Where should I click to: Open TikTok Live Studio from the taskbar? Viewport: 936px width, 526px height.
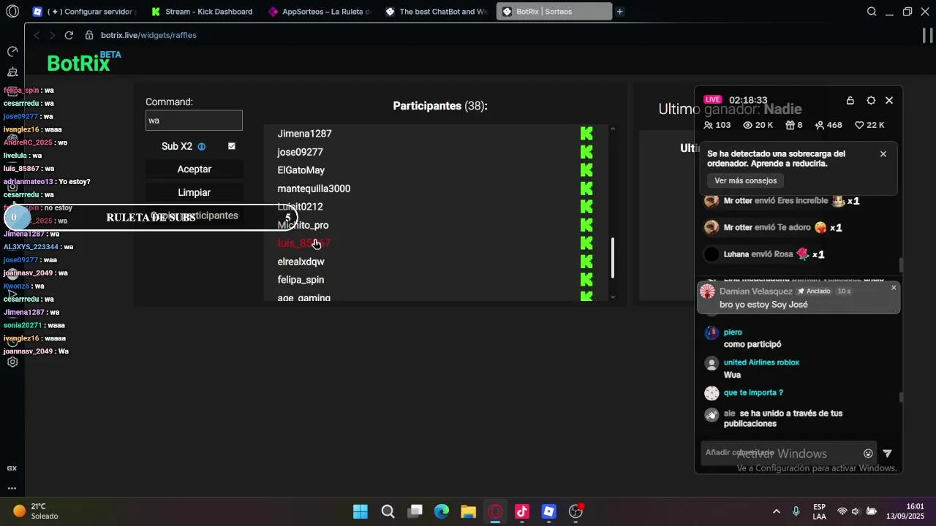click(x=522, y=511)
